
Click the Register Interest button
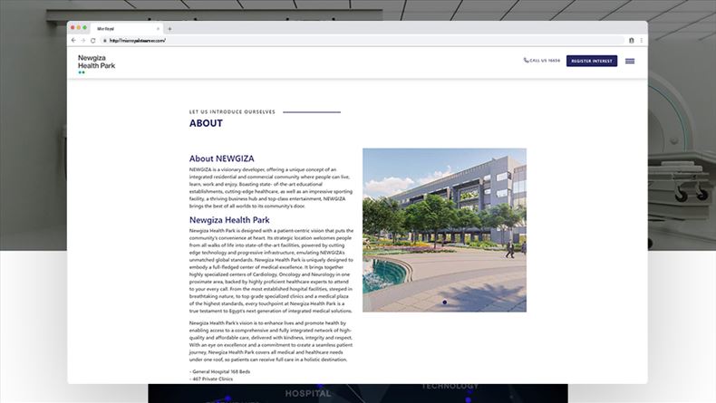pos(592,61)
